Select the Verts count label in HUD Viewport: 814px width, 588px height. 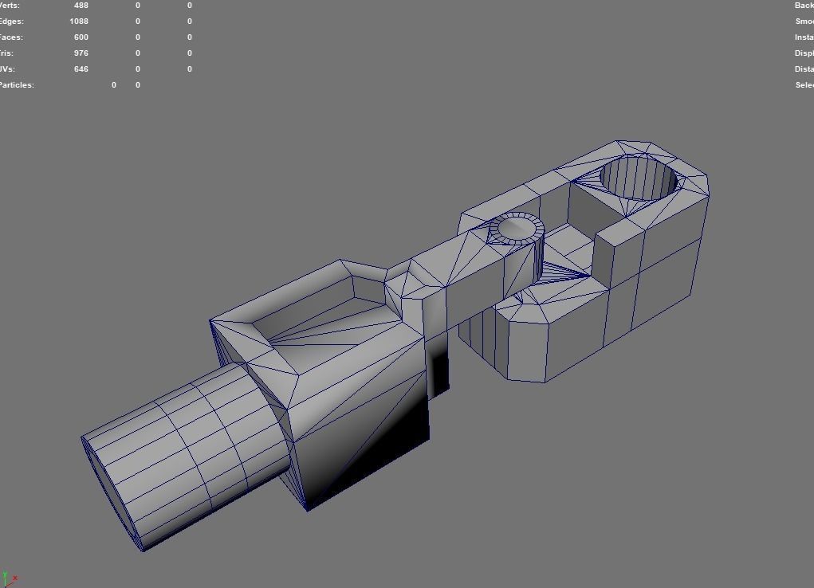point(10,6)
